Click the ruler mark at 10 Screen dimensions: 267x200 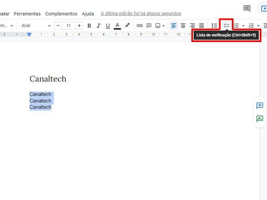153,34
